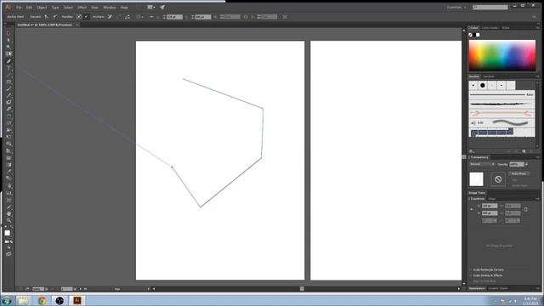The image size is (544, 306).
Task: Open Chrome from the Windows taskbar
Action: coord(42,300)
